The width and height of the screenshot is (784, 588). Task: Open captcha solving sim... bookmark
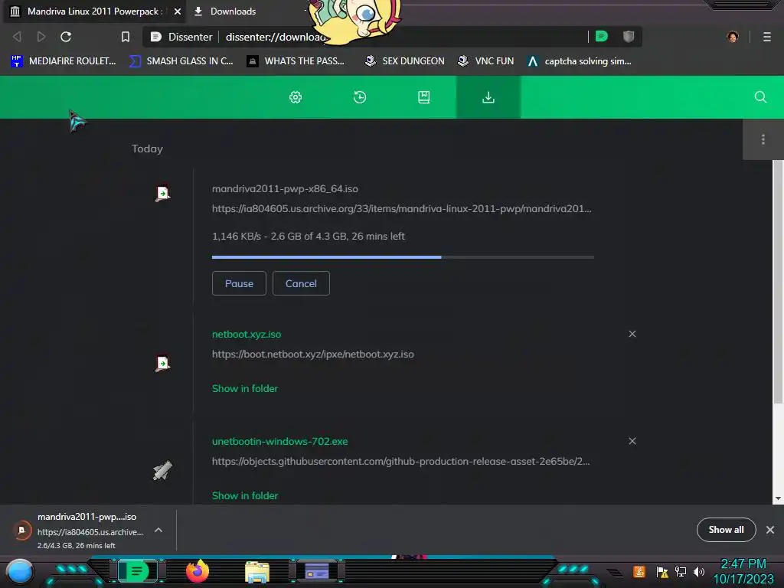pos(580,61)
